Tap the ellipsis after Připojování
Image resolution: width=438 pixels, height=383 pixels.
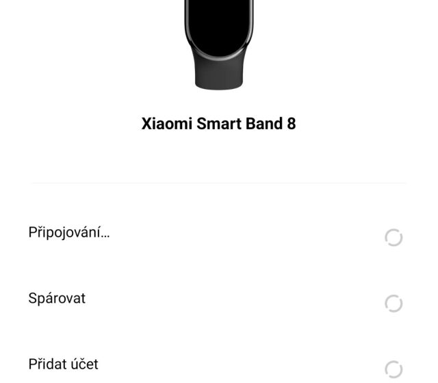(105, 234)
